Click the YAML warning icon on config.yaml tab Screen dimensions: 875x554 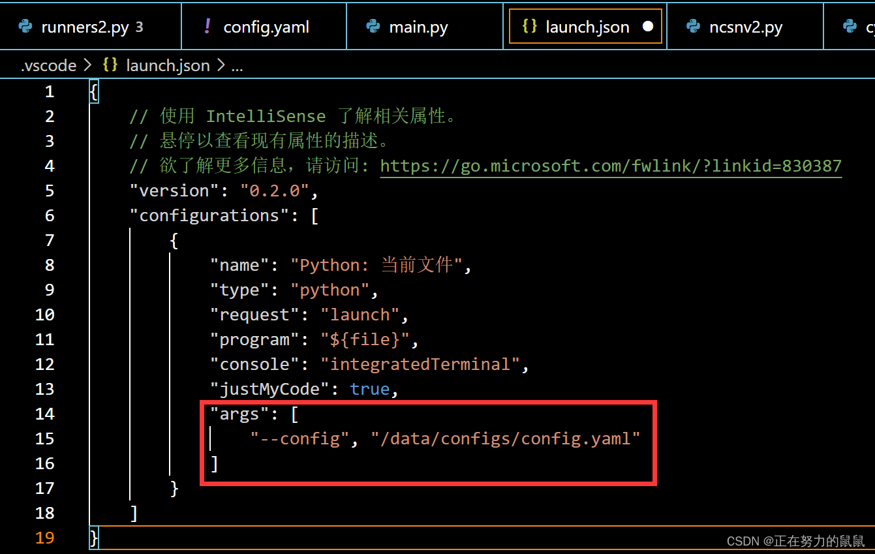[x=206, y=26]
